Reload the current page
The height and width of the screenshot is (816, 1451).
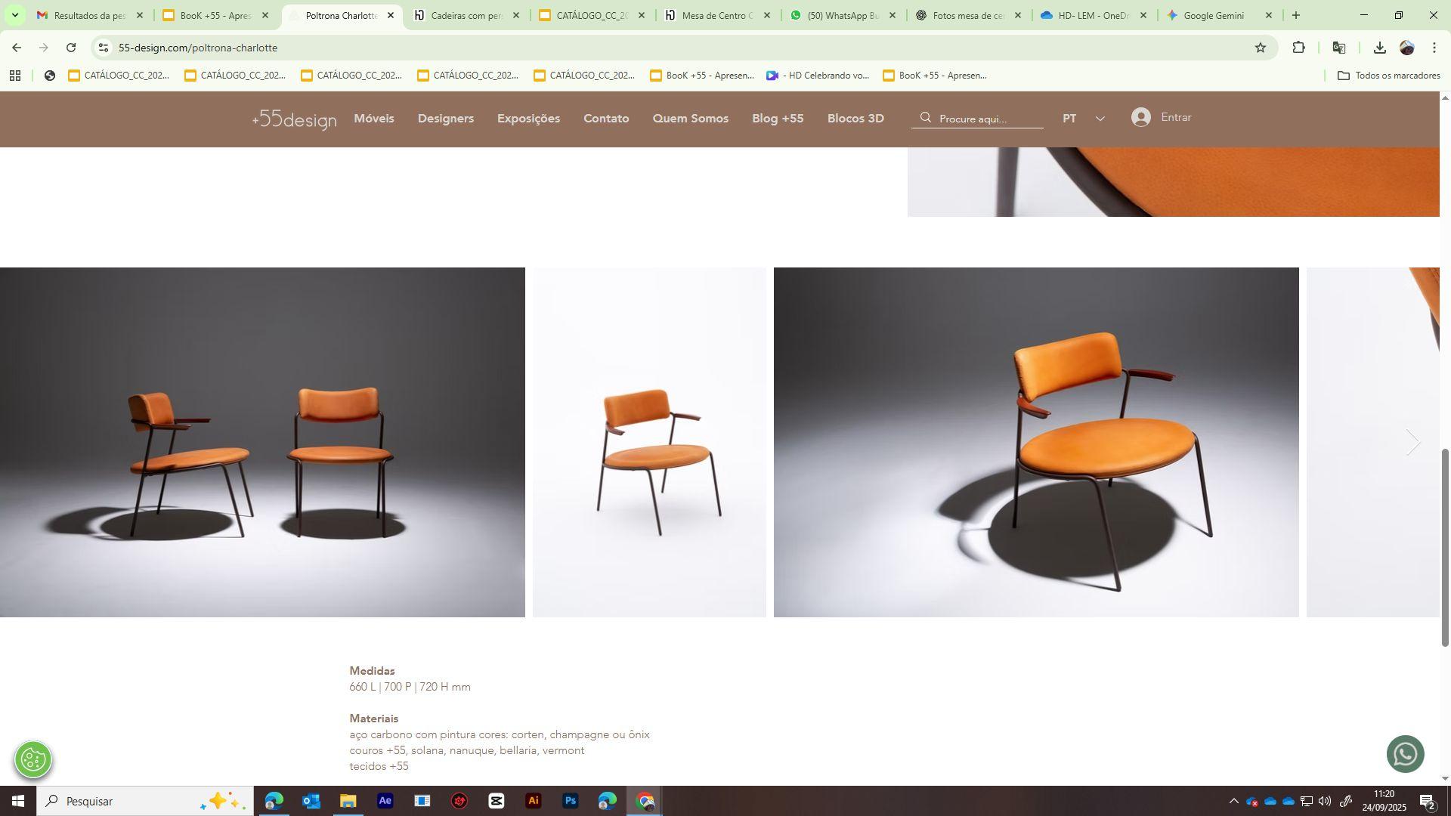click(71, 48)
